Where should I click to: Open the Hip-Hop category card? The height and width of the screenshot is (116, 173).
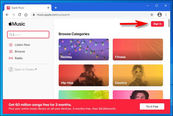[x=84, y=75]
